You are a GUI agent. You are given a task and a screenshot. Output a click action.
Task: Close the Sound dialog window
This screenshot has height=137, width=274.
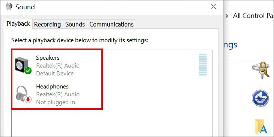[214, 7]
